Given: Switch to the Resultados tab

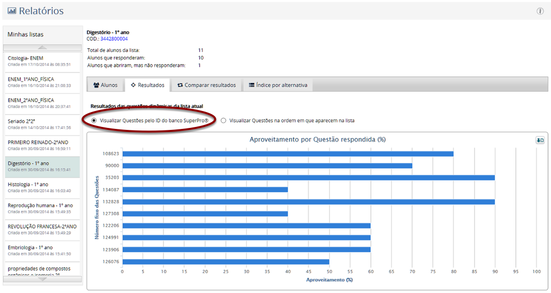Looking at the screenshot, I should [147, 85].
